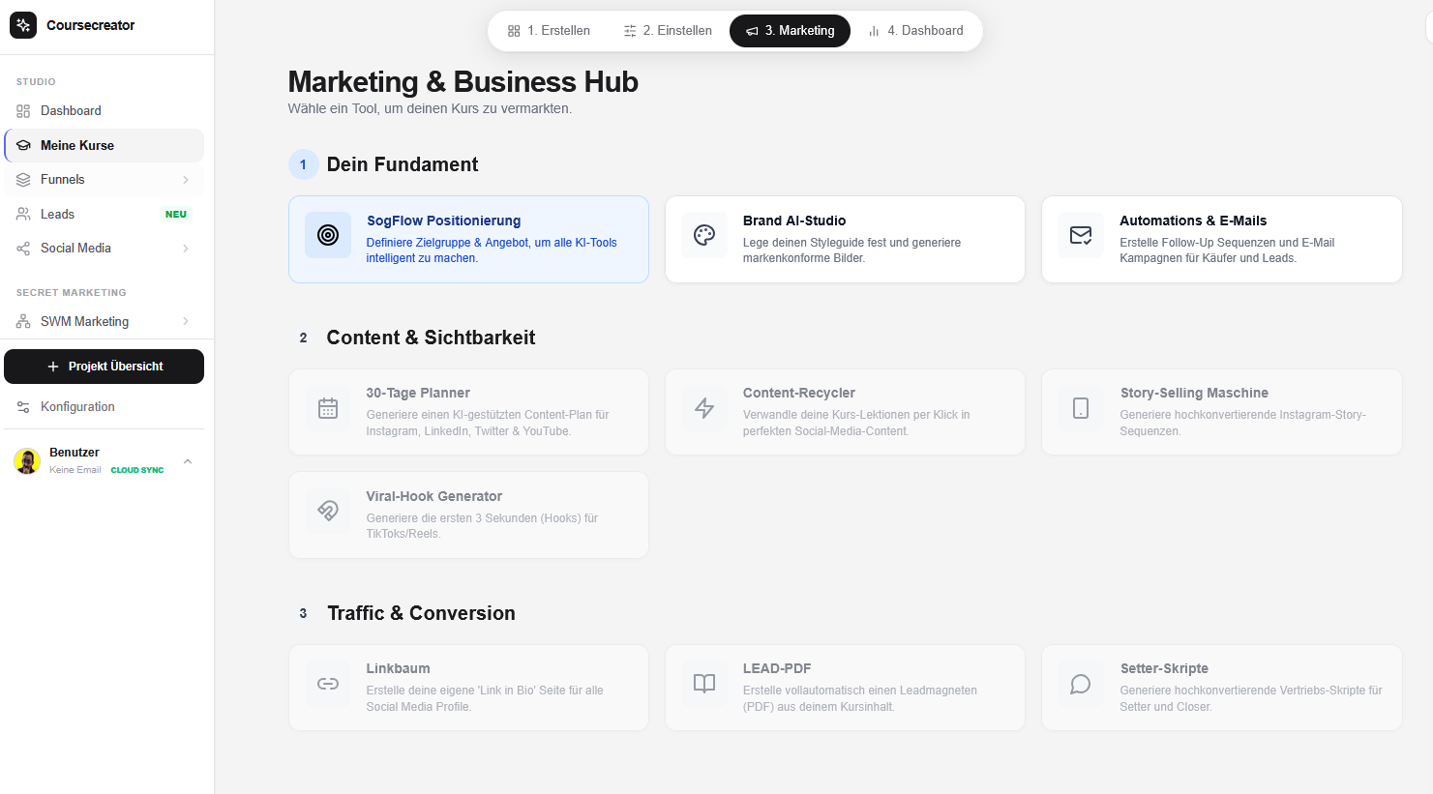The height and width of the screenshot is (794, 1433).
Task: Open the Linkbaum card
Action: coord(468,688)
